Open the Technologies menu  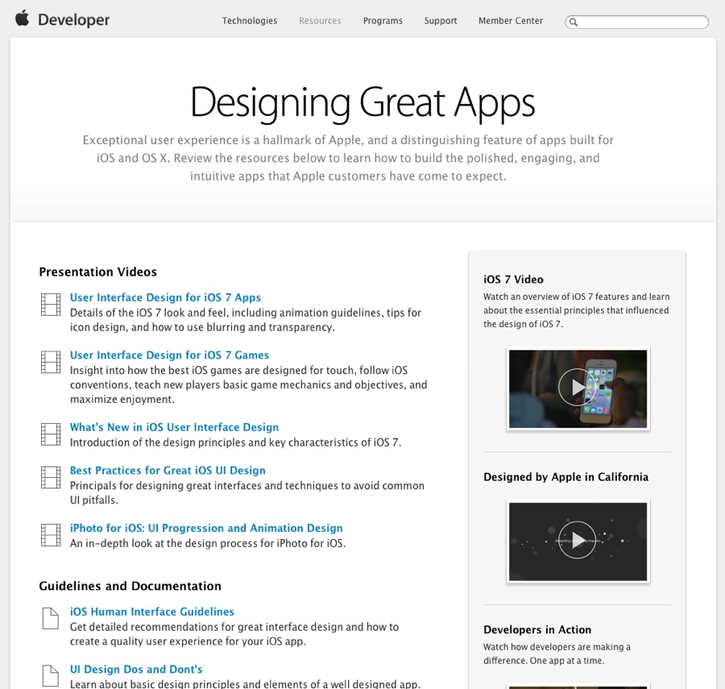pos(250,21)
